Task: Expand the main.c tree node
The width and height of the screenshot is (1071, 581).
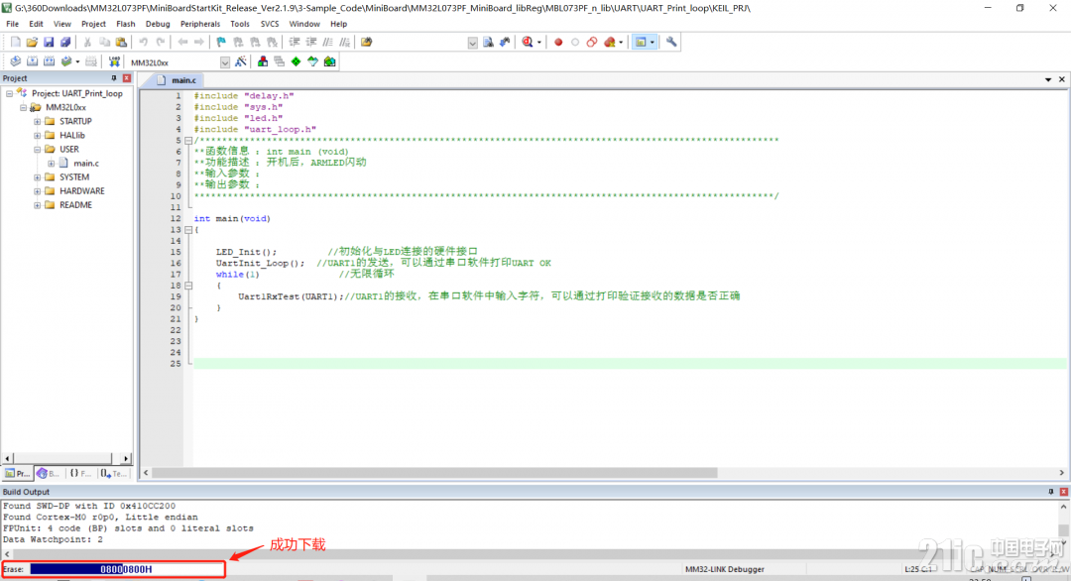Action: pos(52,164)
